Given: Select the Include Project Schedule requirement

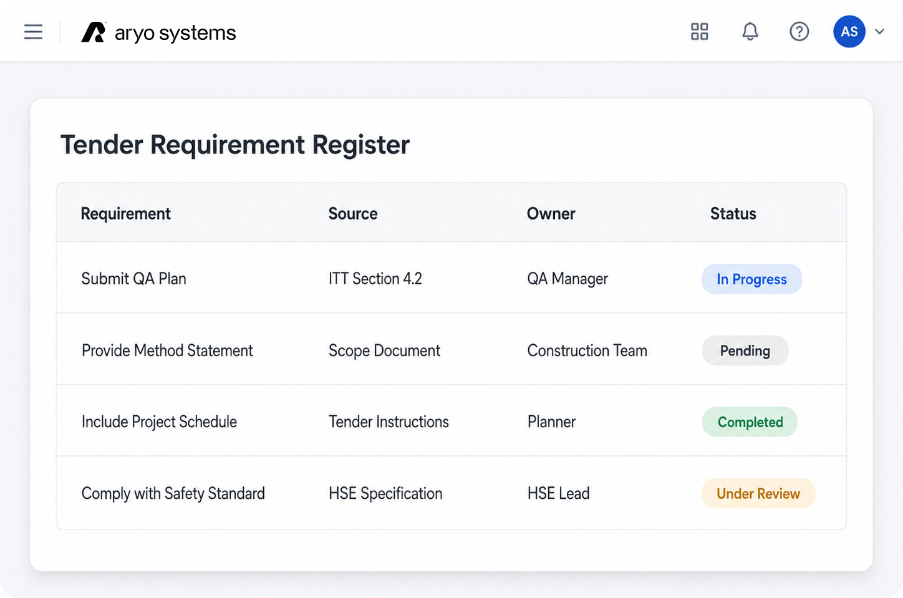Looking at the screenshot, I should (x=159, y=422).
